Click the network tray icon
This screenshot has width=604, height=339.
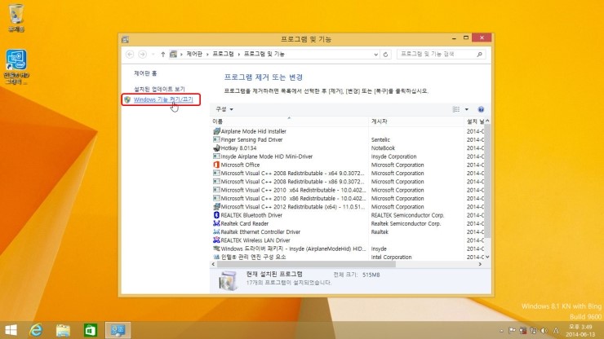click(534, 331)
